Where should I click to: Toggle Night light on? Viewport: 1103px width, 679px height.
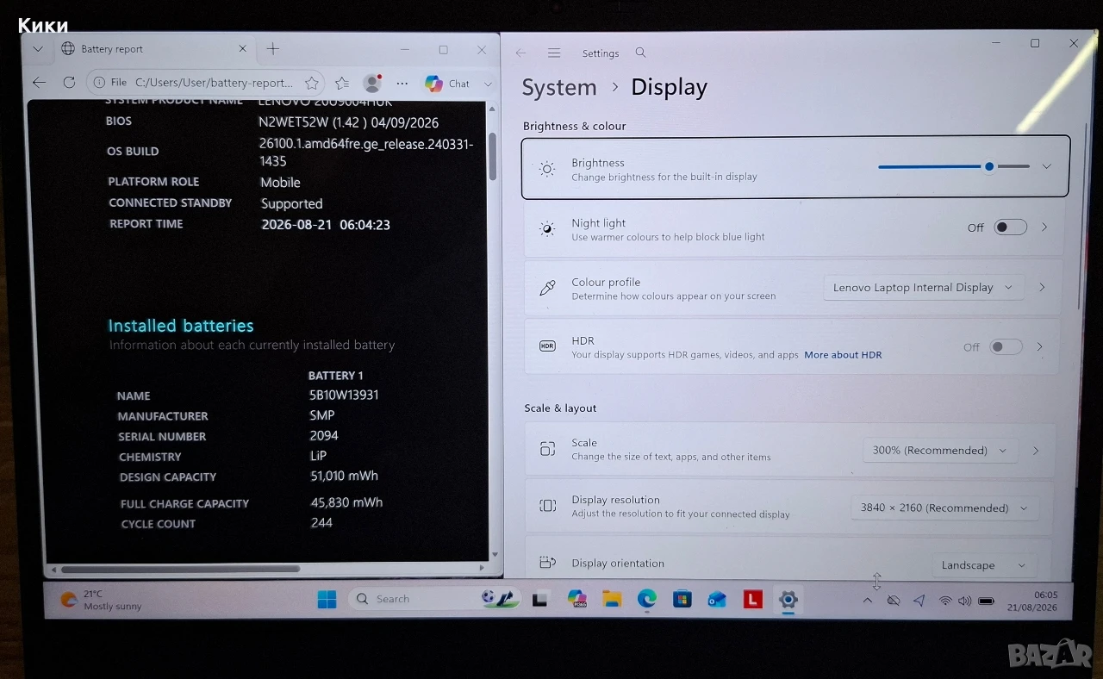pyautogui.click(x=1010, y=227)
